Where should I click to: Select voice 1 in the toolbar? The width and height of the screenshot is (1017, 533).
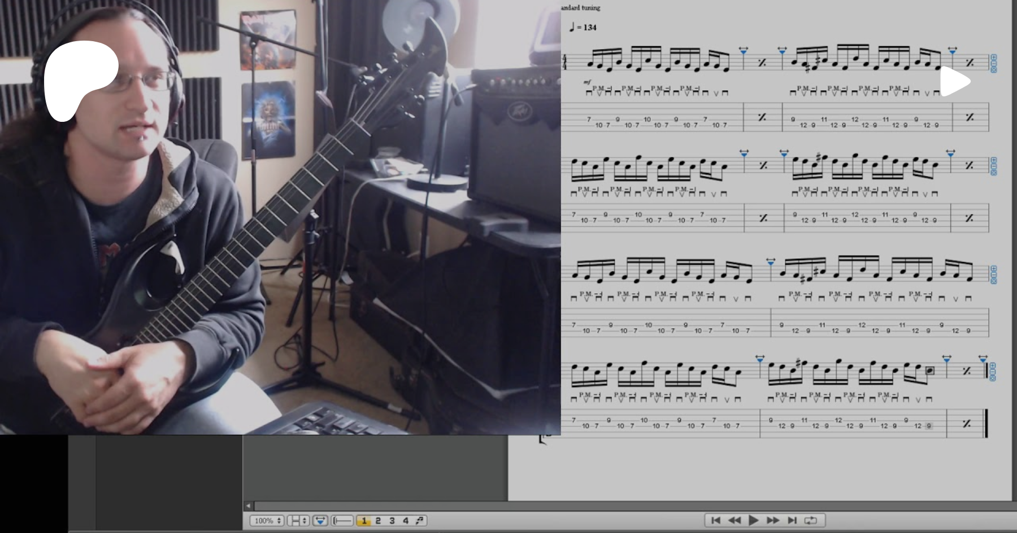pyautogui.click(x=364, y=521)
